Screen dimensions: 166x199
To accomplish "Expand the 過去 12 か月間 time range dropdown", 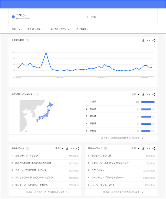I will (35, 29).
